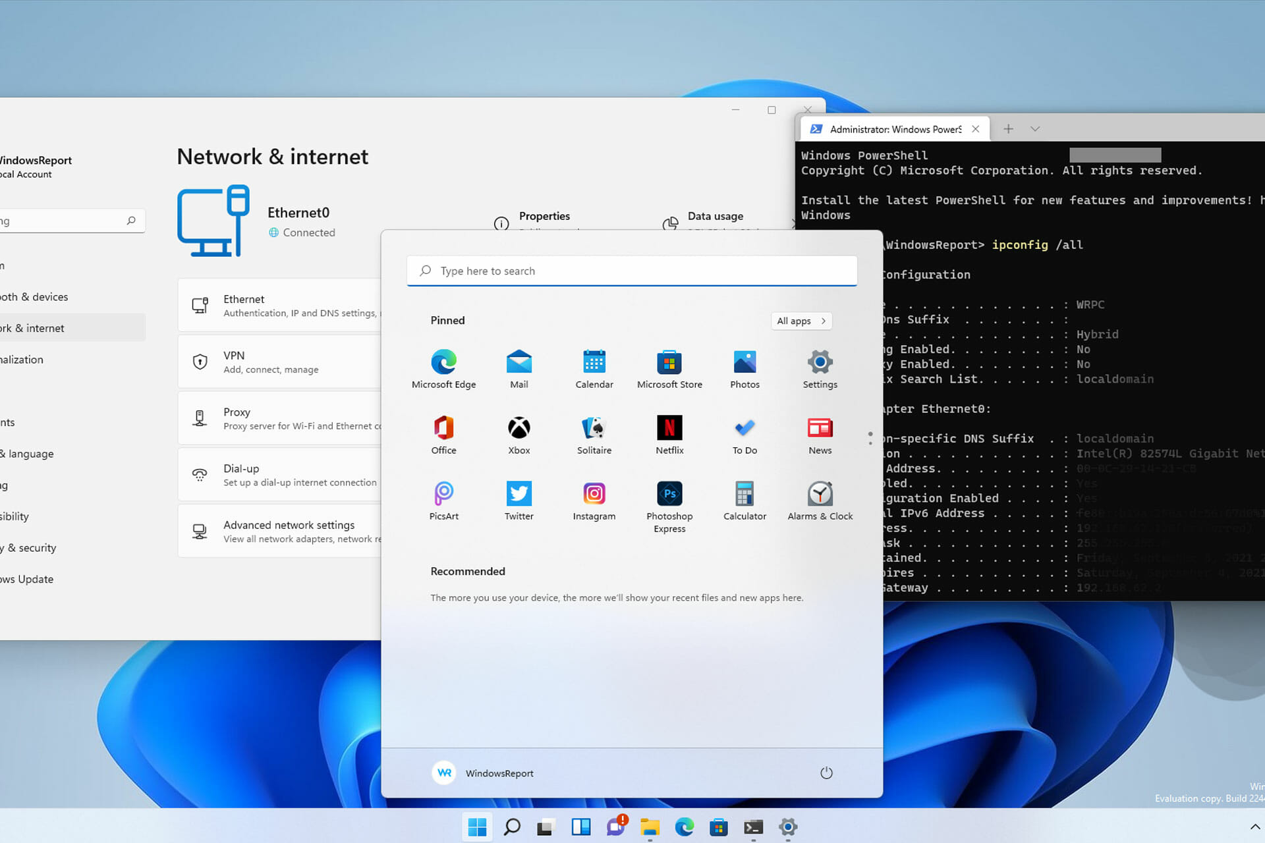Click the Settings search field
Image resolution: width=1265 pixels, height=843 pixels.
[x=71, y=221]
